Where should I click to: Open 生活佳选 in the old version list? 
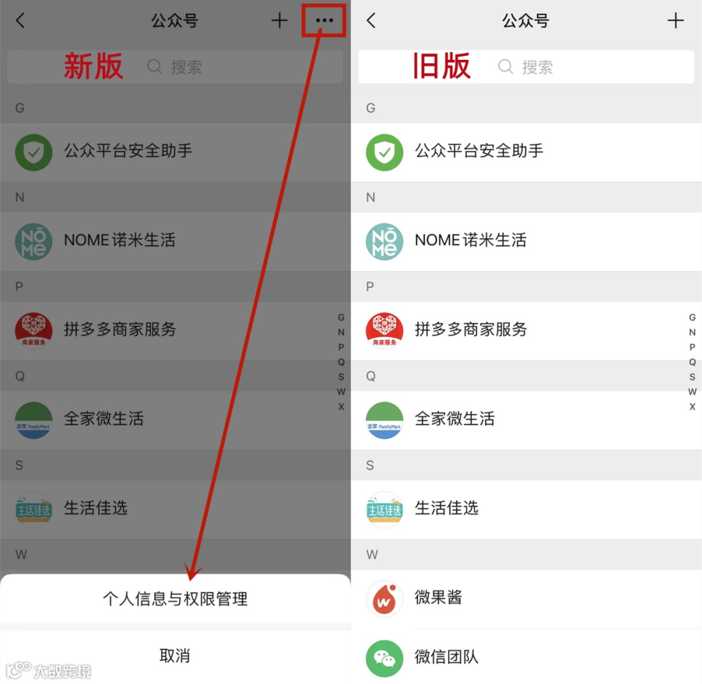(x=526, y=510)
